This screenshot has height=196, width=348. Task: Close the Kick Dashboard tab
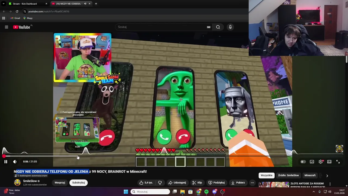point(46,4)
